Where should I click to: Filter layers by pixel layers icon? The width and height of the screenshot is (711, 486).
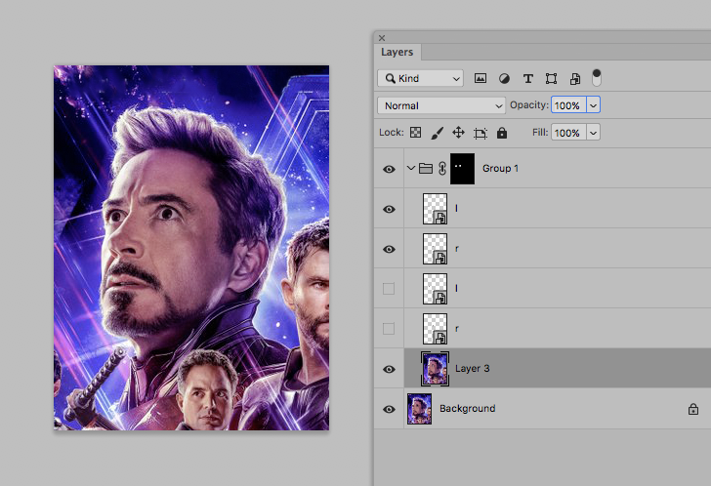click(481, 78)
